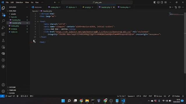Click errors and warnings count in status bar
The image size is (186, 104).
click(x=24, y=96)
